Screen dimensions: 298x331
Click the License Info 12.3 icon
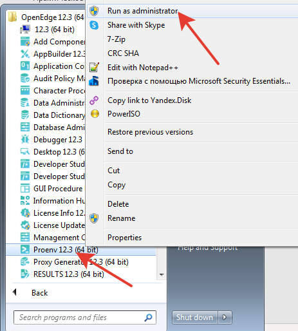point(25,213)
